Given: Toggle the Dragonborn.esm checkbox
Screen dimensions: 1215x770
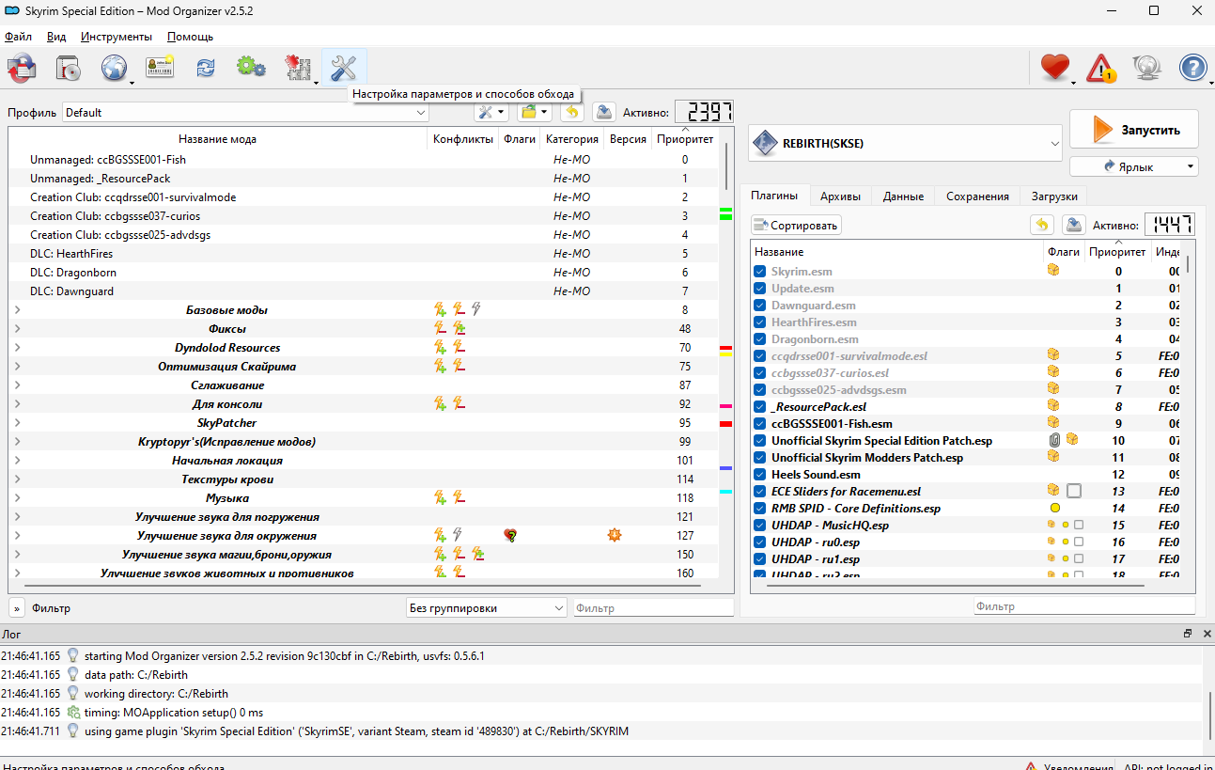Looking at the screenshot, I should 760,338.
